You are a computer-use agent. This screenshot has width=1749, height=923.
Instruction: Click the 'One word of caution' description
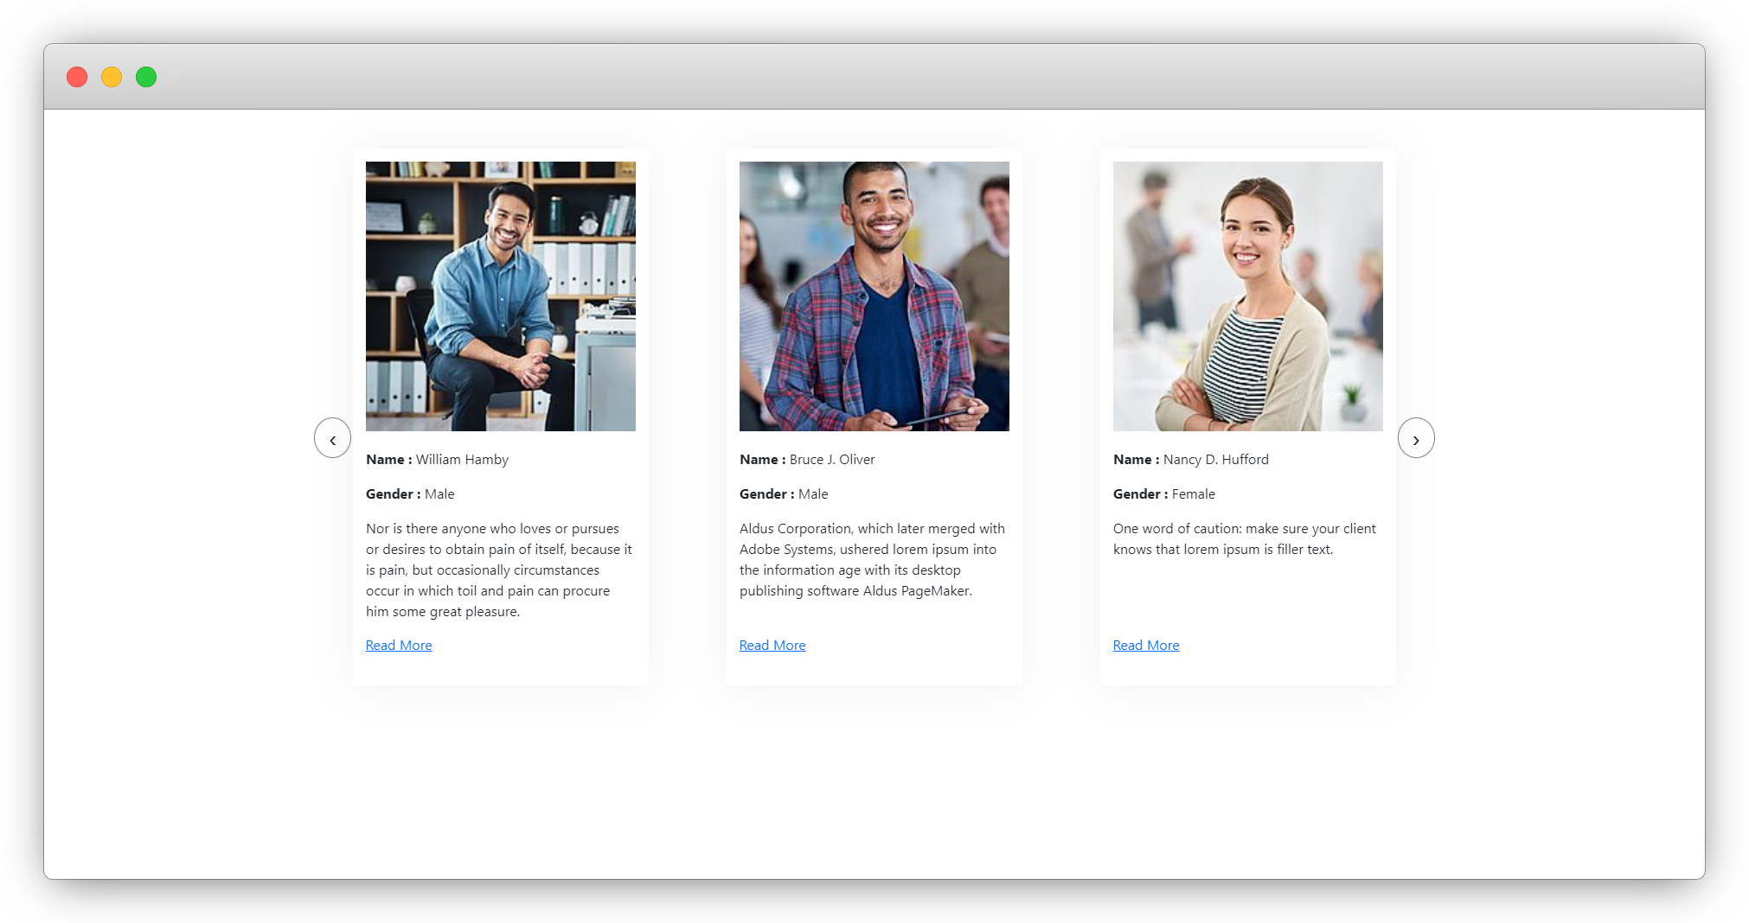[1244, 538]
